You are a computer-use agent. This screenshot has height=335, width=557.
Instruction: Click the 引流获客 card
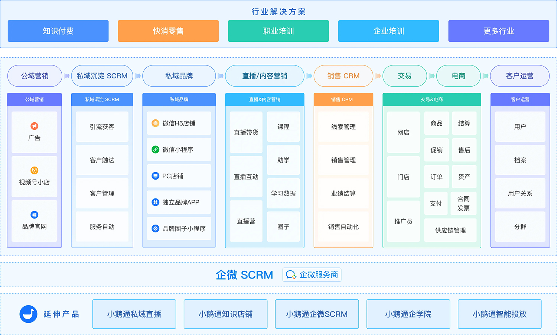pos(102,127)
